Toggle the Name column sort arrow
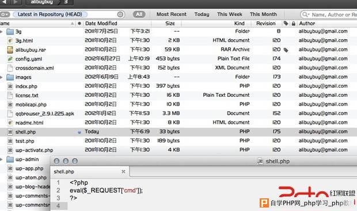Viewport: 357px width, 211px height. (x=72, y=24)
